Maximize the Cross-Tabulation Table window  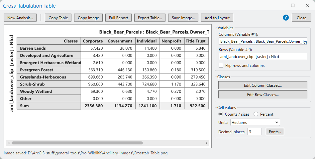click(293, 5)
